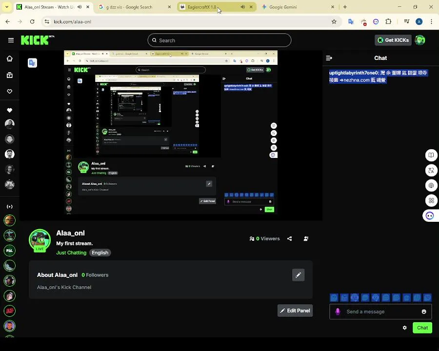Mute the EaglercraftX tab audio
This screenshot has height=351, width=439.
point(243,7)
